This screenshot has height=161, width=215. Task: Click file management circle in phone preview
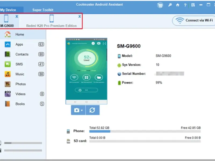point(99,78)
